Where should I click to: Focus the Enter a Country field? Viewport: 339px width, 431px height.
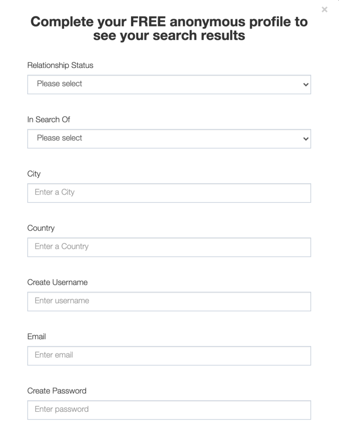point(169,247)
